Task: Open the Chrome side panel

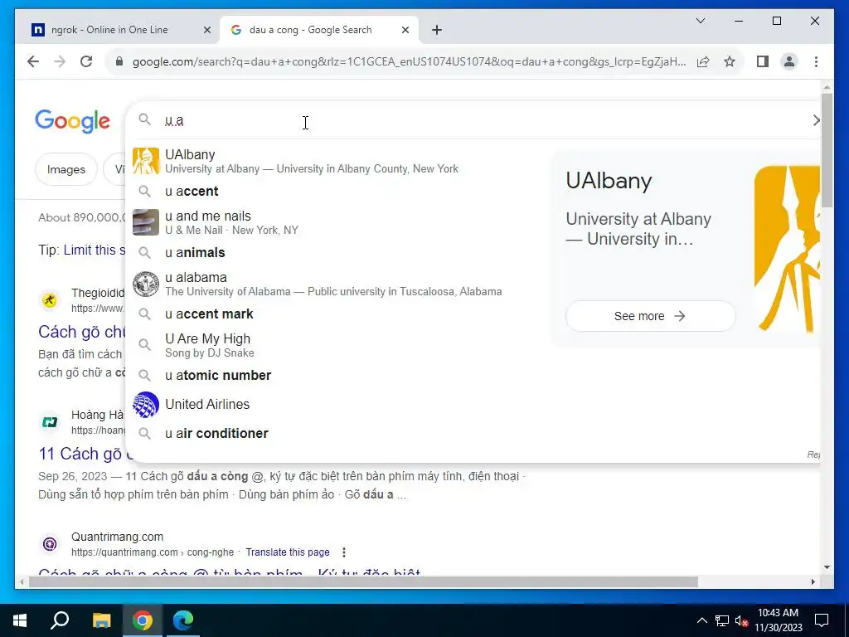Action: (x=763, y=61)
